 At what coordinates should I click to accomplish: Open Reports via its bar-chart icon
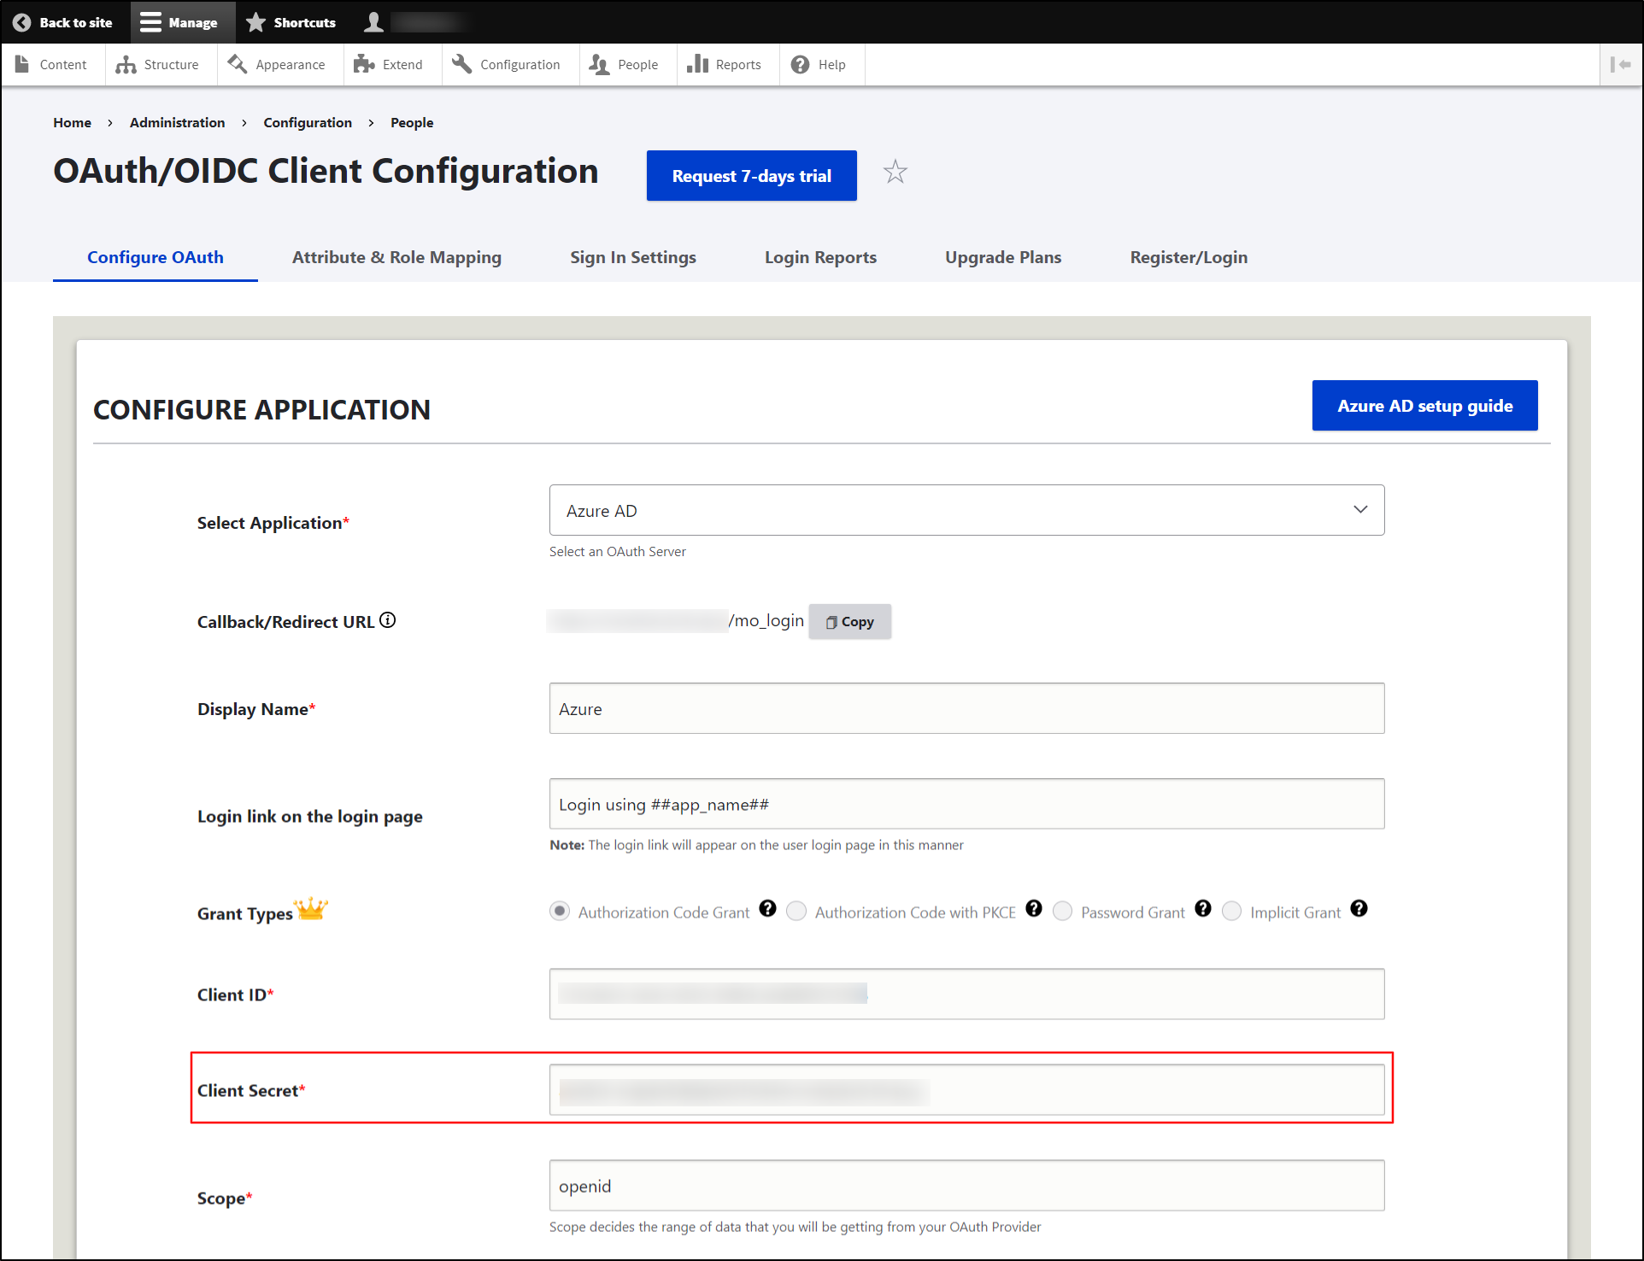coord(698,63)
